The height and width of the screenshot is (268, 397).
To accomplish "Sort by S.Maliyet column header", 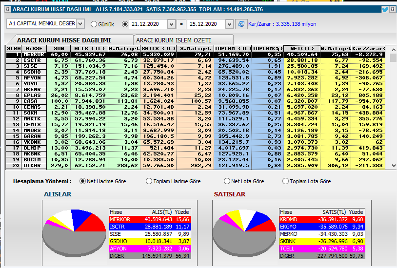I will 195,49.
